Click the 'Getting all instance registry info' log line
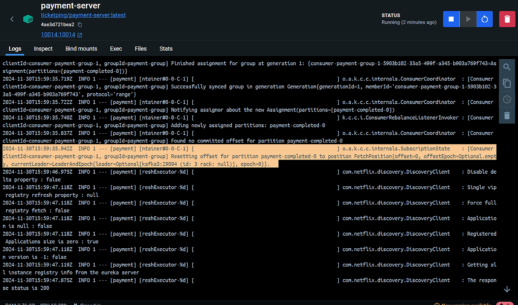The image size is (518, 305). click(249, 269)
